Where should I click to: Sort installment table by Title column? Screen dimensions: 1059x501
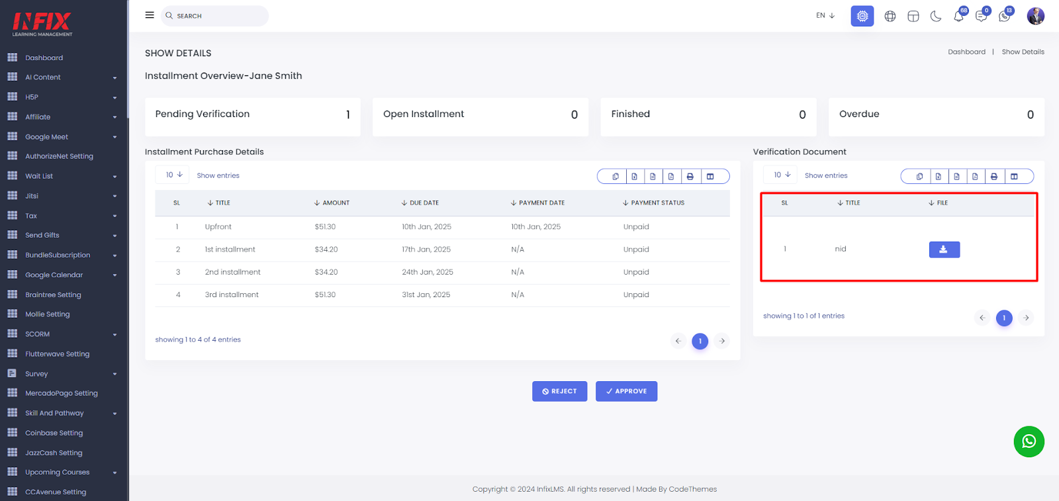tap(219, 203)
